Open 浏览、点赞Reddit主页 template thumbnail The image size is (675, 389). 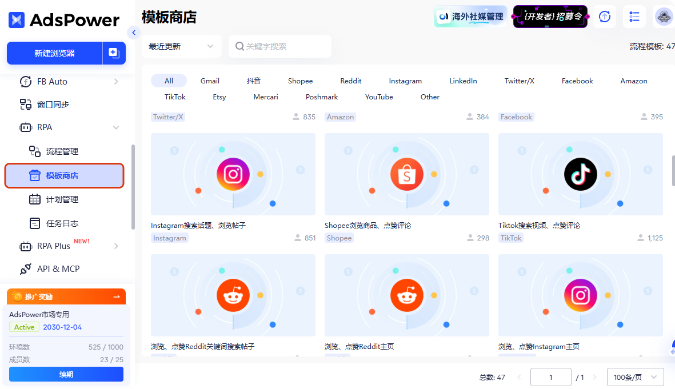pyautogui.click(x=407, y=295)
